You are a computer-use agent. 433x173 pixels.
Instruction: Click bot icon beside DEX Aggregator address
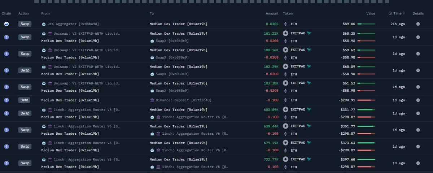point(44,24)
